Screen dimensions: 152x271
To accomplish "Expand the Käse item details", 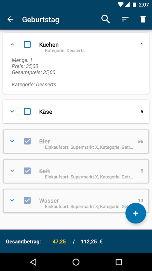I will [x=12, y=112].
